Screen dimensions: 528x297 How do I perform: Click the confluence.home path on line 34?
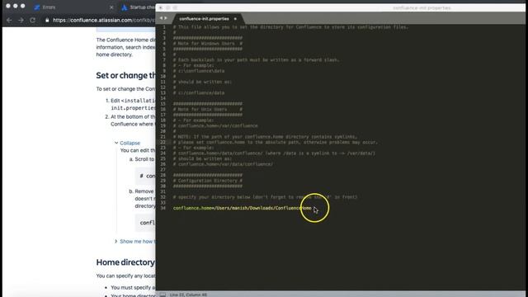click(242, 208)
